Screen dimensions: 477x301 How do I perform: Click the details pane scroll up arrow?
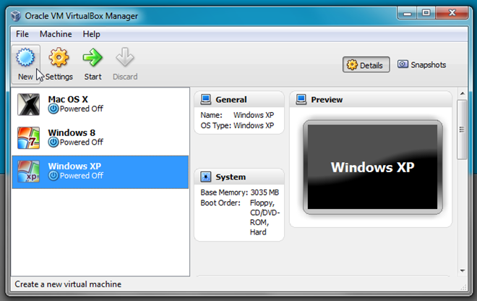click(x=463, y=93)
